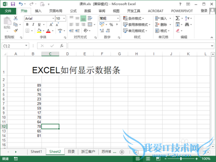Increase indent in alignment group

(77, 31)
